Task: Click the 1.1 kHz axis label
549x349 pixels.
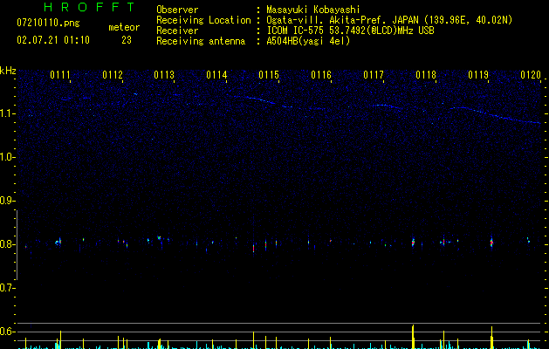Action: pyautogui.click(x=7, y=113)
